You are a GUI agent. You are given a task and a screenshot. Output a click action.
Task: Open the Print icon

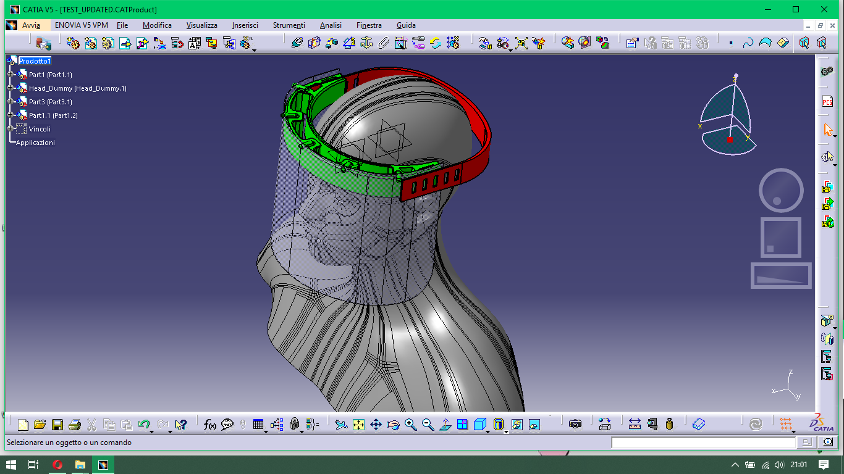click(75, 425)
